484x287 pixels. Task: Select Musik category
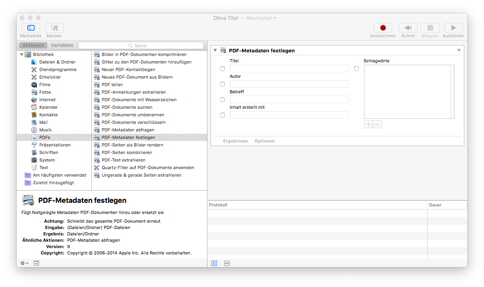(45, 130)
